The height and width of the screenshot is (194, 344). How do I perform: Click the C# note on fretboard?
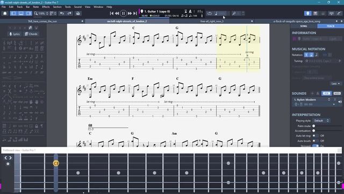[x=56, y=163]
